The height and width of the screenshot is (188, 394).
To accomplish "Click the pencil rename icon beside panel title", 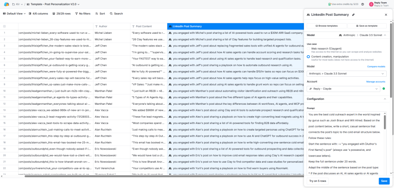I will (353, 15).
